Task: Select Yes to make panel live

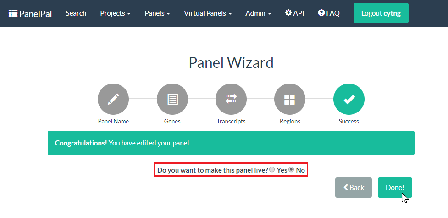Action: tap(272, 170)
